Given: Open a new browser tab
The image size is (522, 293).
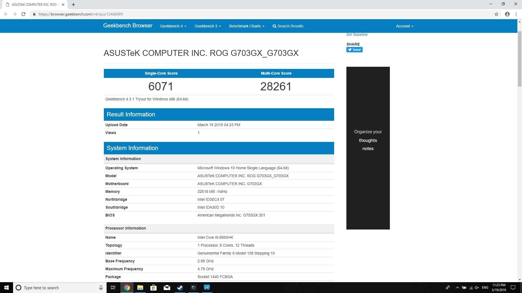Looking at the screenshot, I should [73, 5].
